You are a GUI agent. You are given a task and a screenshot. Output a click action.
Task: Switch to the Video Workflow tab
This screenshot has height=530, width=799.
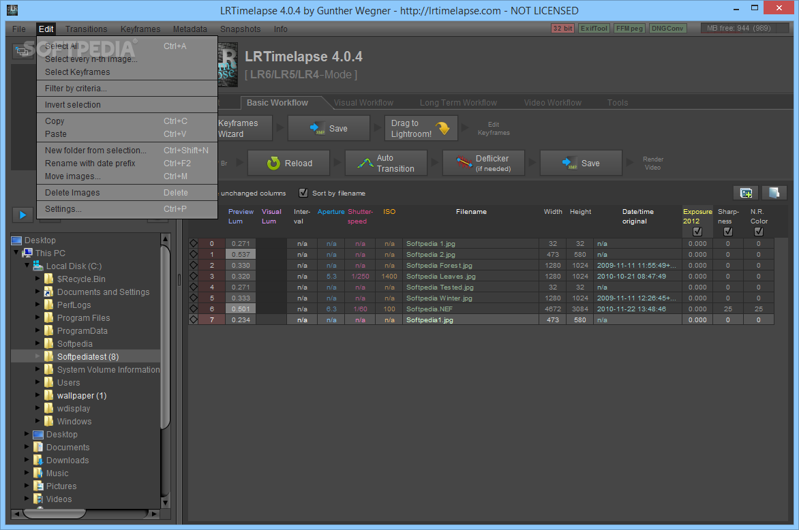pyautogui.click(x=552, y=102)
